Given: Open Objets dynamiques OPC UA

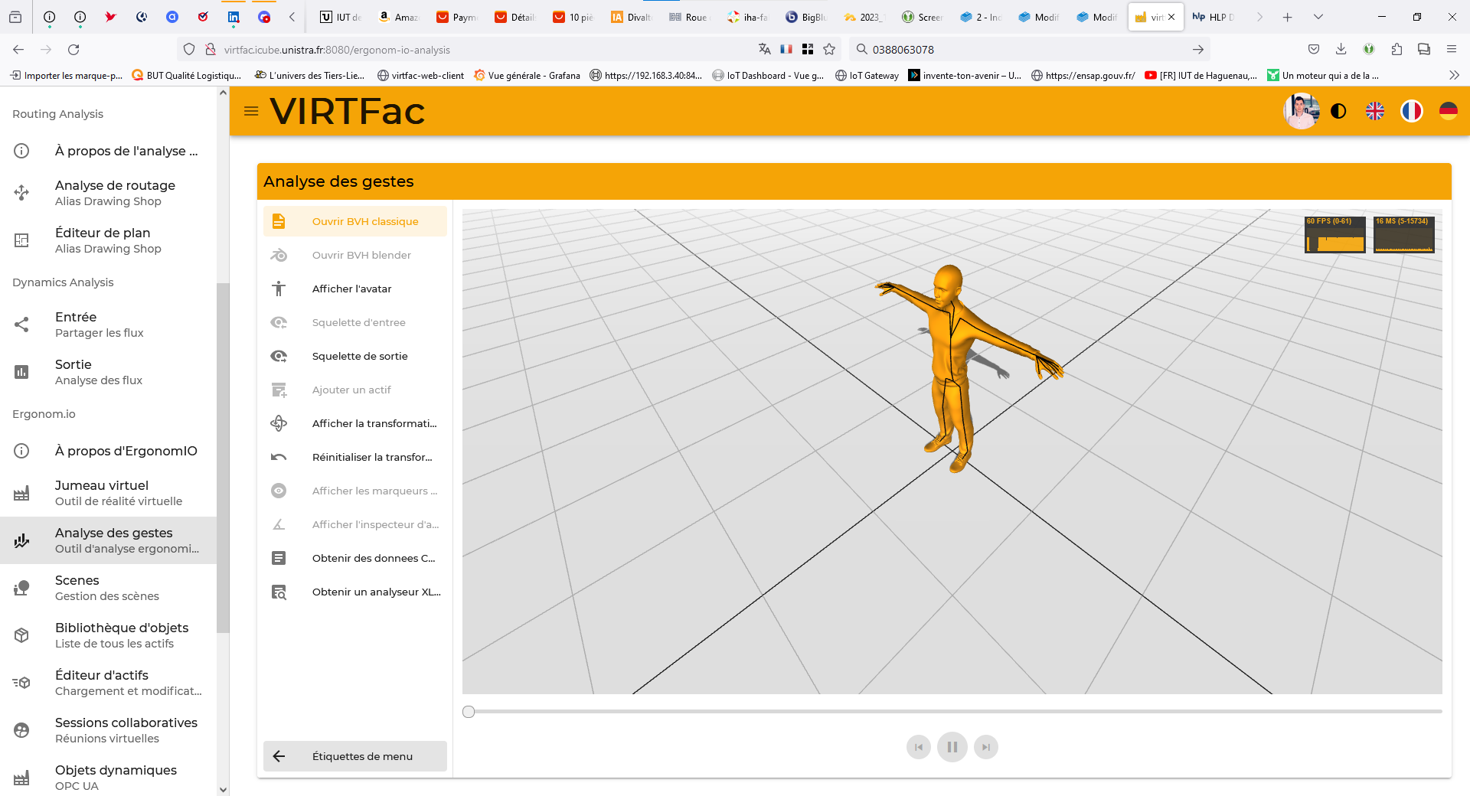Looking at the screenshot, I should [108, 778].
